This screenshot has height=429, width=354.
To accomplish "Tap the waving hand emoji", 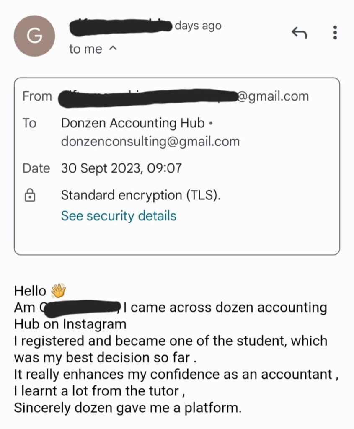I will (x=58, y=291).
